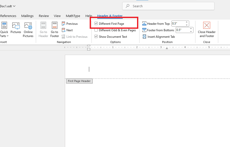Click the greyed Go to Header button
230x147 pixels.
pos(43,30)
